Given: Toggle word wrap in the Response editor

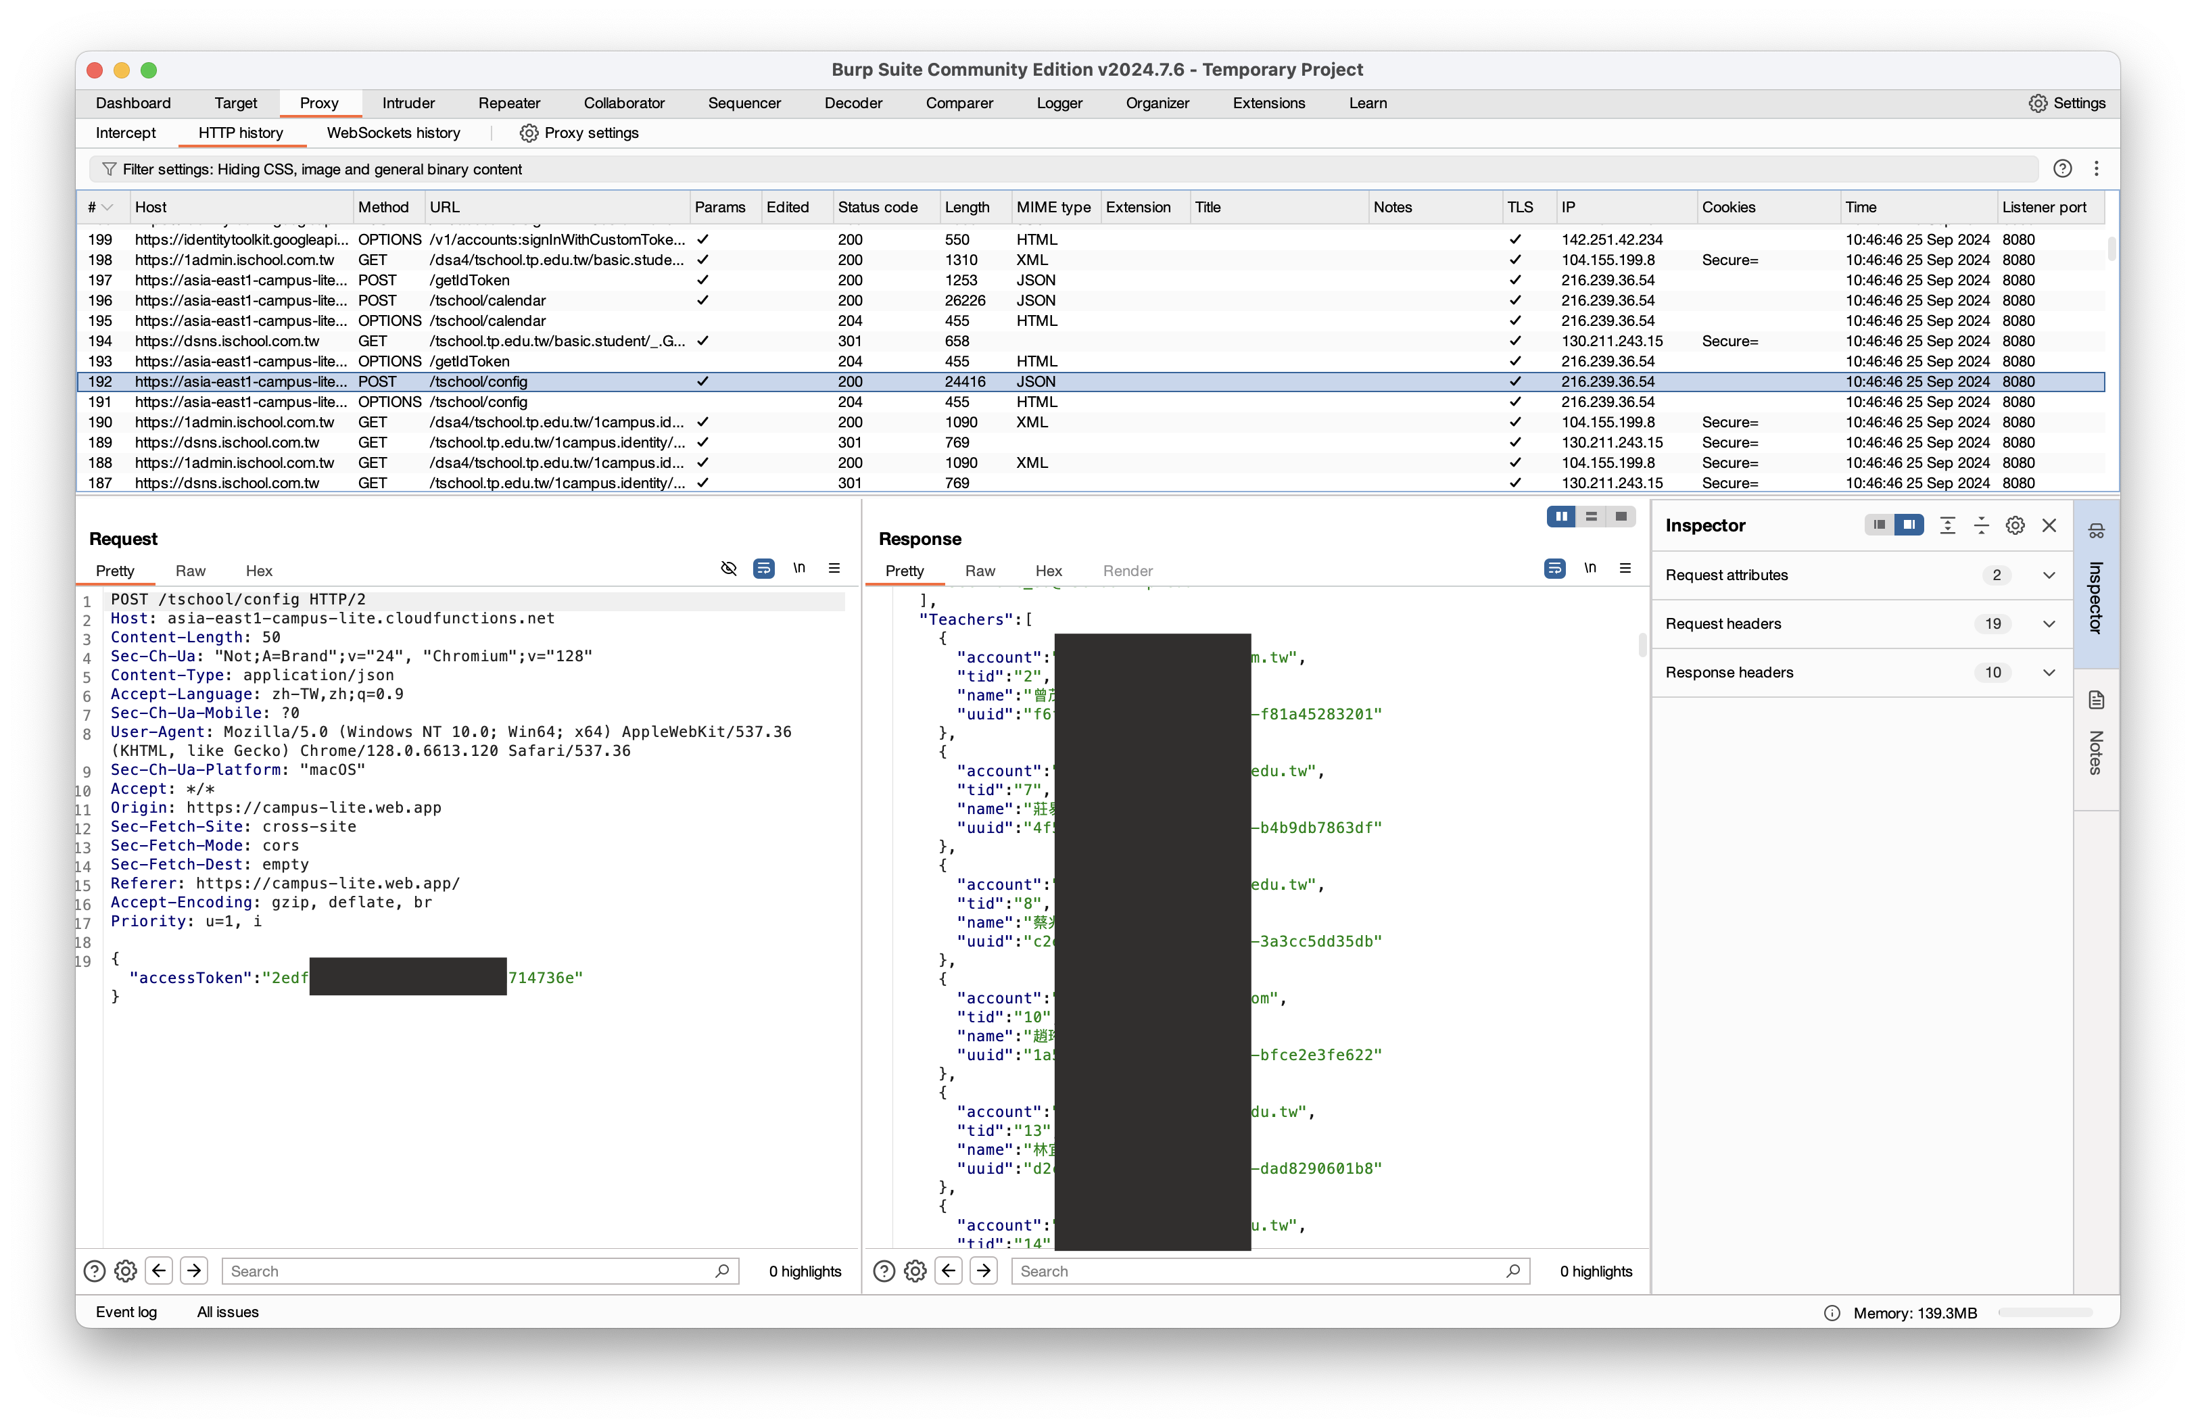Looking at the screenshot, I should (x=1555, y=568).
